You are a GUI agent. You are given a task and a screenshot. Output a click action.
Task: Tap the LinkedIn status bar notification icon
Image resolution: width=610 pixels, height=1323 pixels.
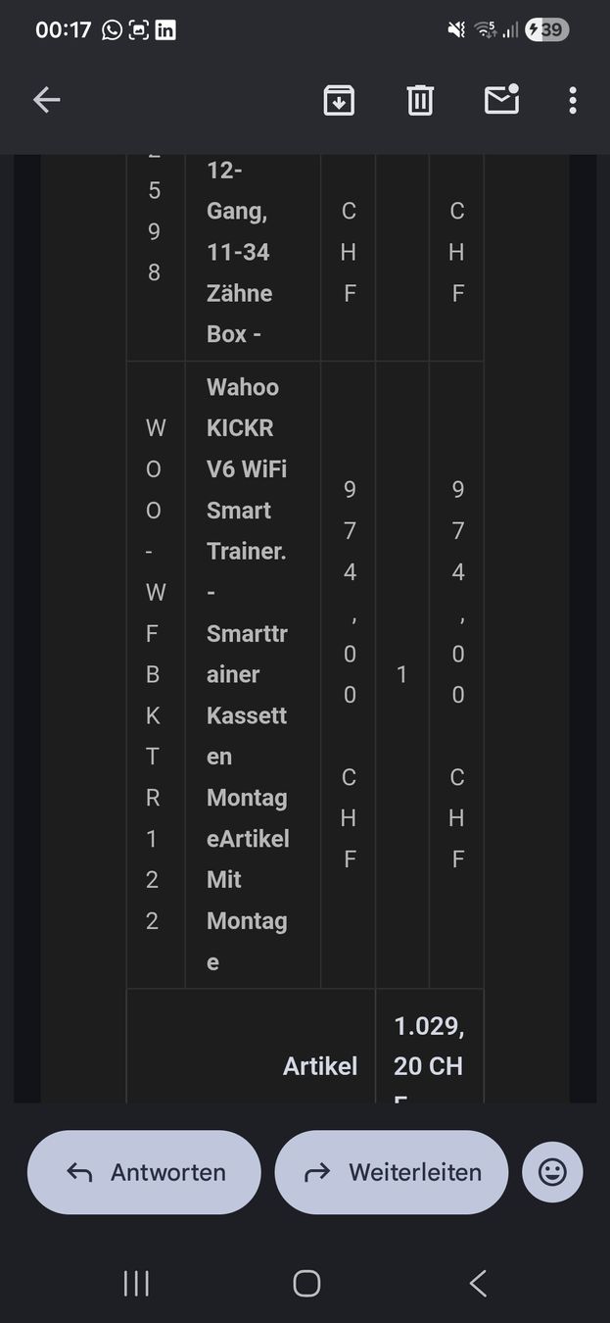pyautogui.click(x=166, y=30)
